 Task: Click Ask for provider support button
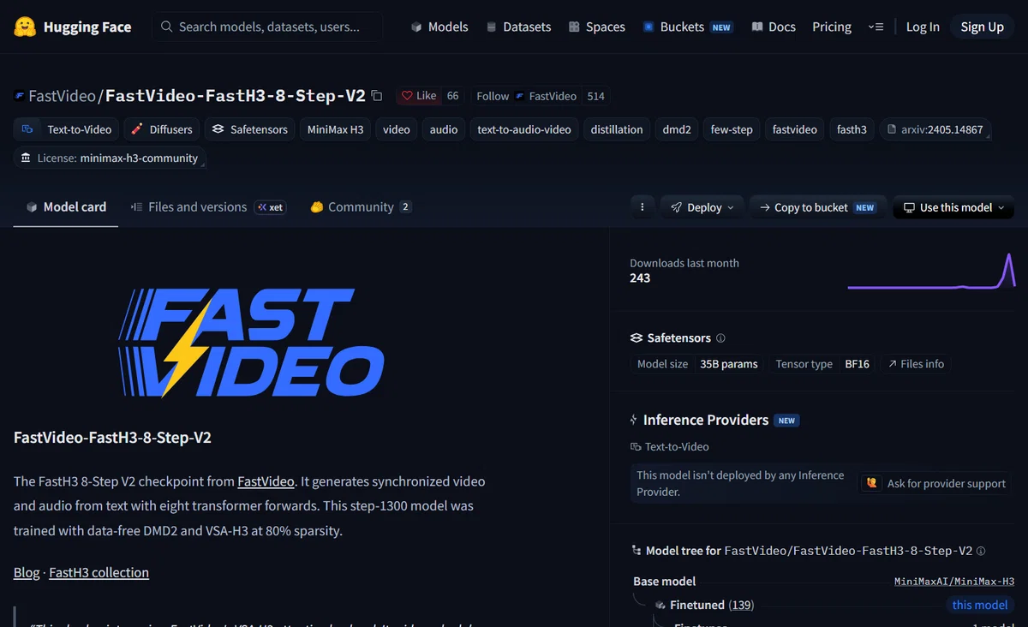click(x=935, y=483)
